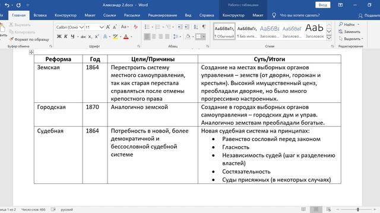This screenshot has height=213, width=380.
Task: Center the text
Action: 154,37
